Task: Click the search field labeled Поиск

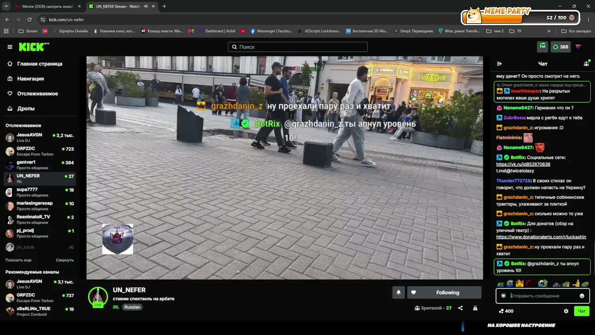Action: click(x=297, y=47)
